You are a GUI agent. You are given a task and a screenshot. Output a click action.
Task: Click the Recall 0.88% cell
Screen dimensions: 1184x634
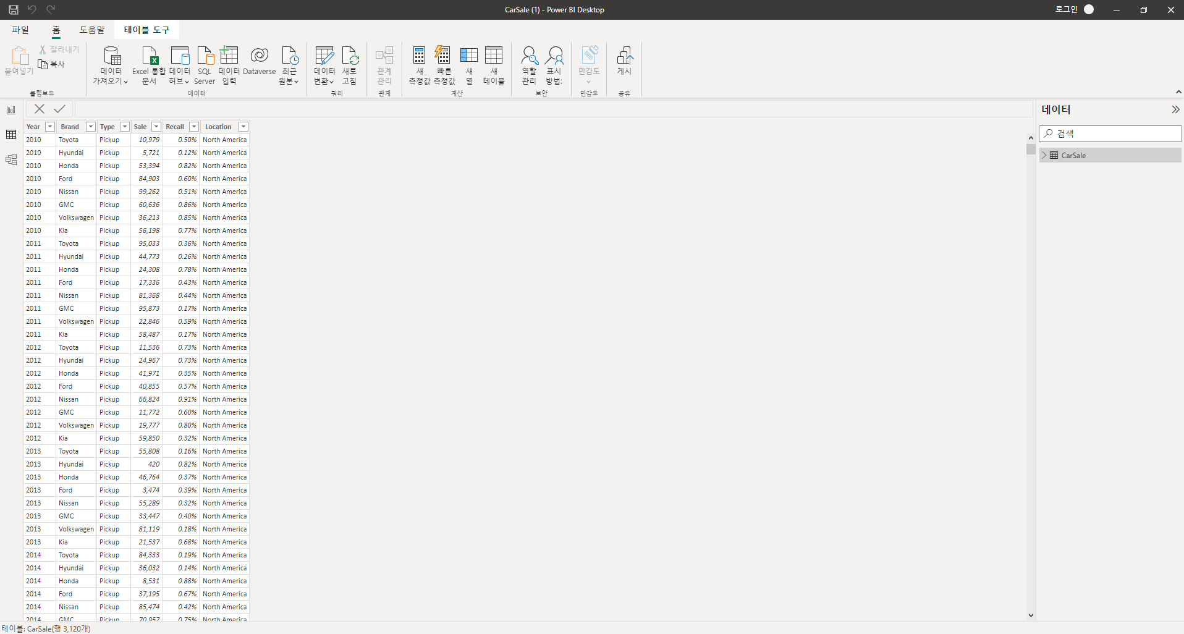(x=181, y=581)
